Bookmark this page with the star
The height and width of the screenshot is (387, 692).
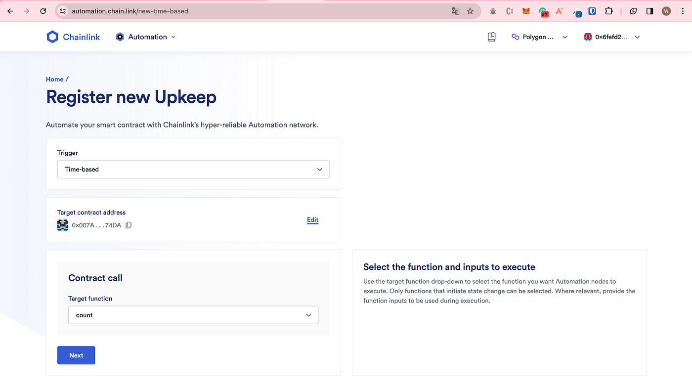click(x=470, y=11)
